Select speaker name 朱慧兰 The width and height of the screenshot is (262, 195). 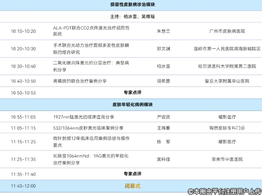click(x=163, y=31)
